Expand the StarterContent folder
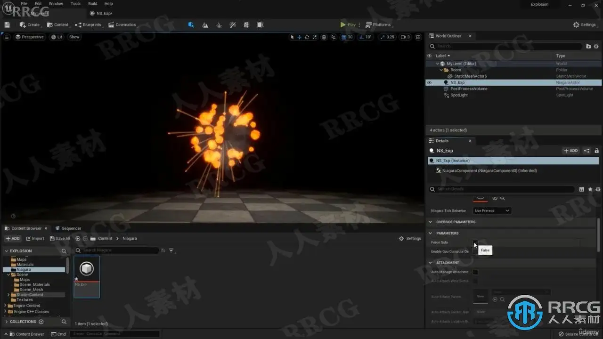The height and width of the screenshot is (339, 603). pyautogui.click(x=8, y=295)
